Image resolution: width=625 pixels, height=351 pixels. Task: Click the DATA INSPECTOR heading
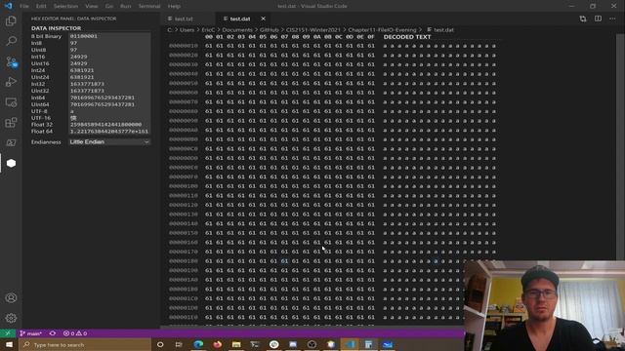click(57, 28)
